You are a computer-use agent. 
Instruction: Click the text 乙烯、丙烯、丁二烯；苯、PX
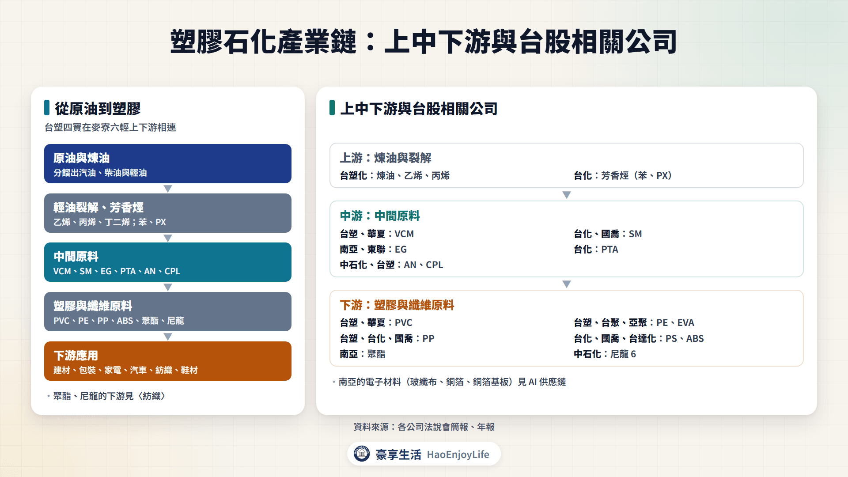(x=110, y=222)
